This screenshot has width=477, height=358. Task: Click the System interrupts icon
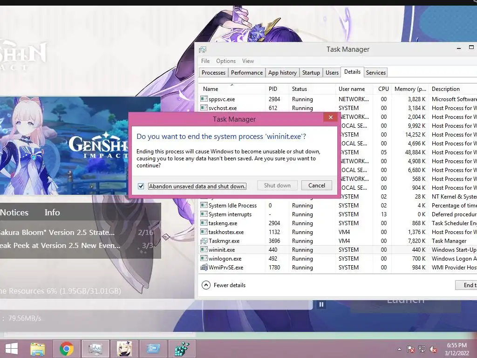204,214
